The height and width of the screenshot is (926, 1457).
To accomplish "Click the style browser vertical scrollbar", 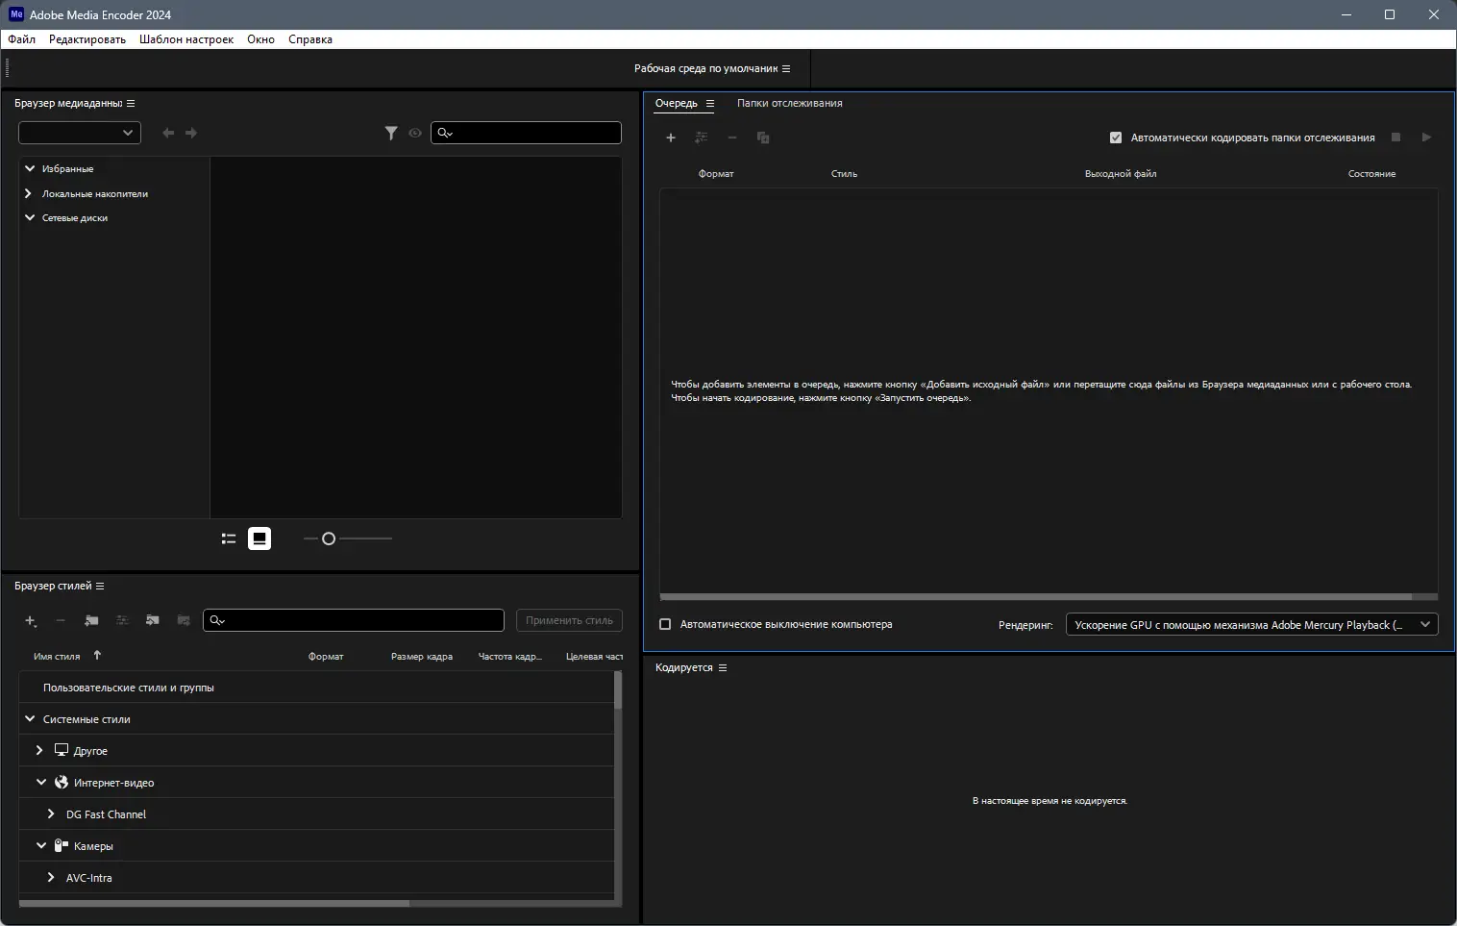I will tap(618, 689).
